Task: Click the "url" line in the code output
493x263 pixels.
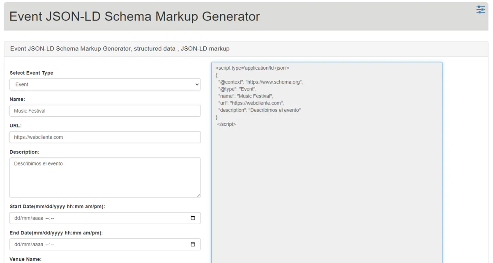Action: [251, 103]
